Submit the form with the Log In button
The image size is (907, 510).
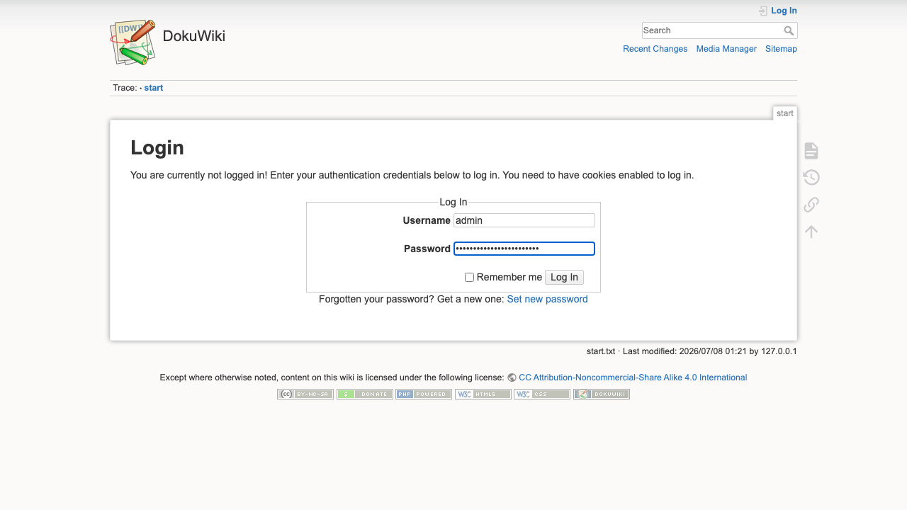click(564, 277)
